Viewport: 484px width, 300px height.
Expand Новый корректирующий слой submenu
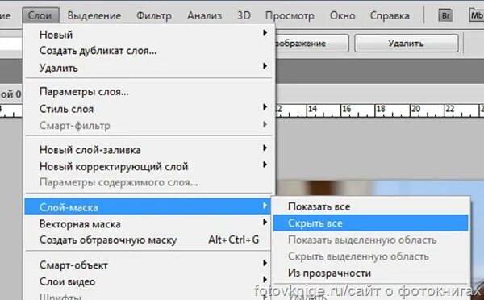pos(149,166)
